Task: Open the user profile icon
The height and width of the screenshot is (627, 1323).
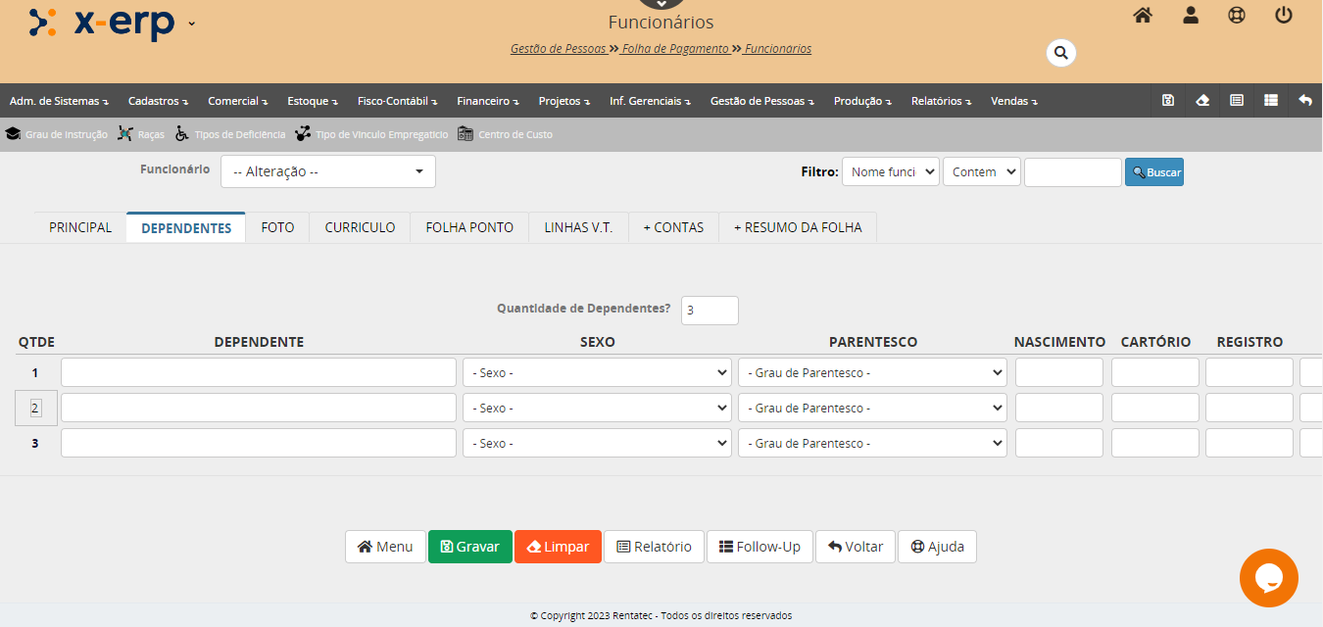Action: pos(1190,16)
